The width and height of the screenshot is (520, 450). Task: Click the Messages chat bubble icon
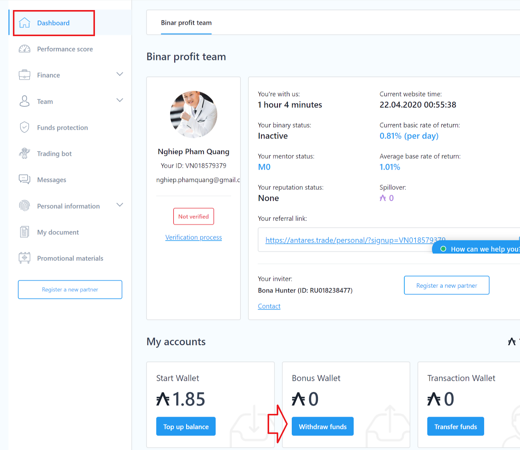pyautogui.click(x=24, y=179)
